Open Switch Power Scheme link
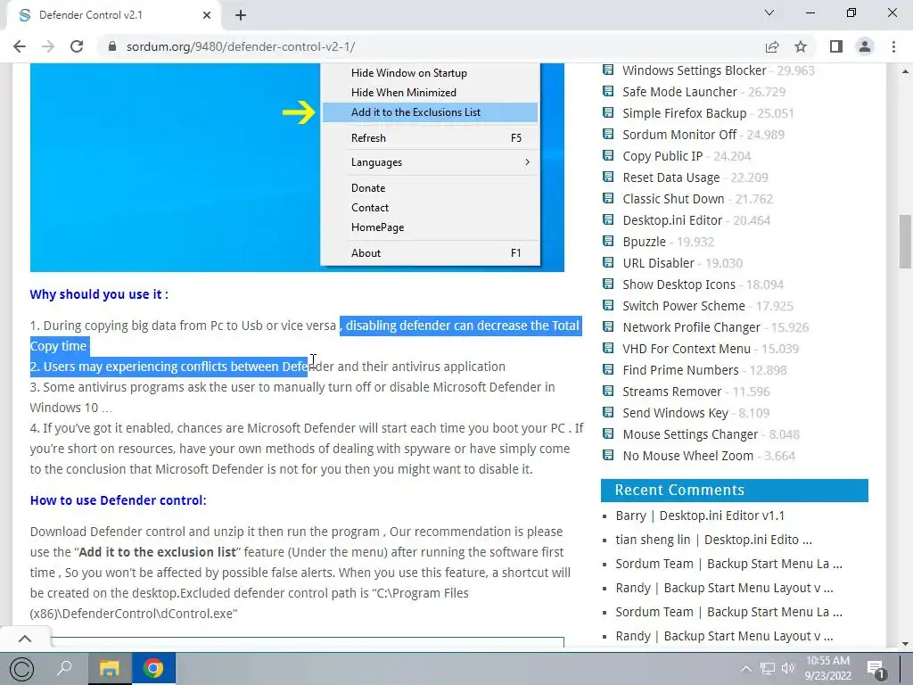Screen dimensions: 913x685 pyautogui.click(x=684, y=306)
